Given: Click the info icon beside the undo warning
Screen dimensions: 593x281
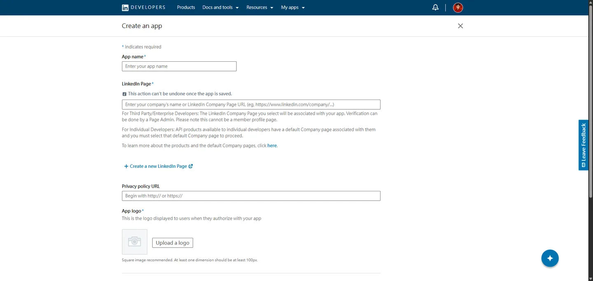Looking at the screenshot, I should click(x=124, y=94).
